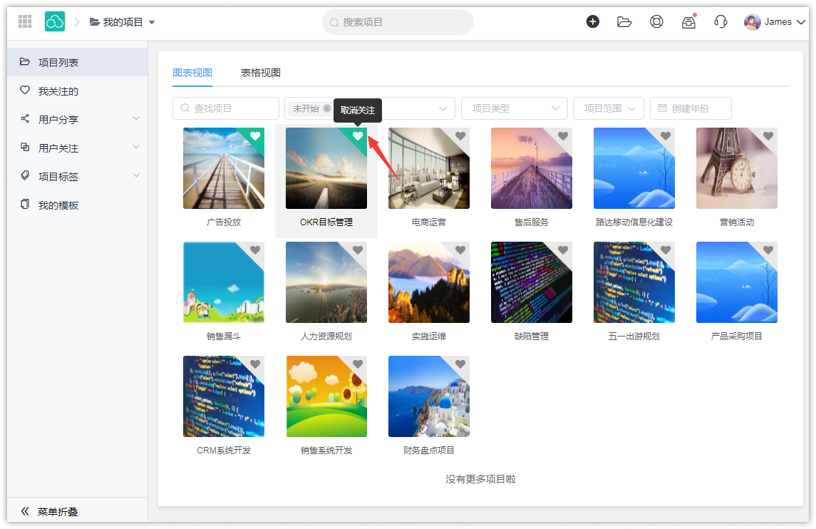Unfollow the OKR目标管理 project heart
This screenshot has height=529, width=816.
tap(358, 136)
